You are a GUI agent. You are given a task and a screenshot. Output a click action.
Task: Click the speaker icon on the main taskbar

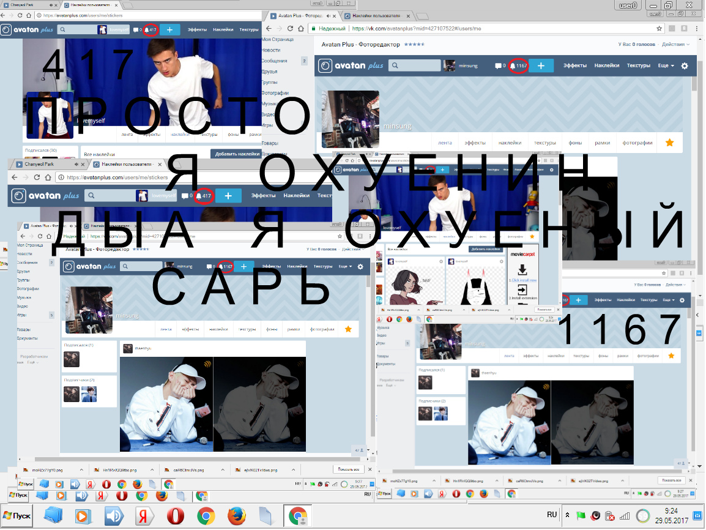pos(113,515)
